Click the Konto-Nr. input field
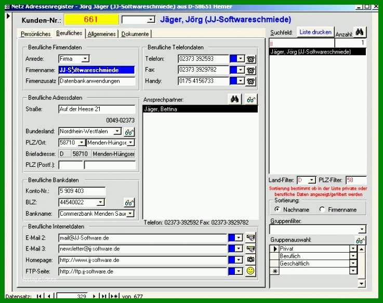This screenshot has height=303, width=383. click(82, 191)
